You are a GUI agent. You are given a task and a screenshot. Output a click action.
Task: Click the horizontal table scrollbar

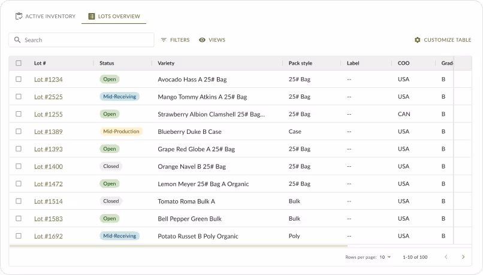[x=179, y=246]
